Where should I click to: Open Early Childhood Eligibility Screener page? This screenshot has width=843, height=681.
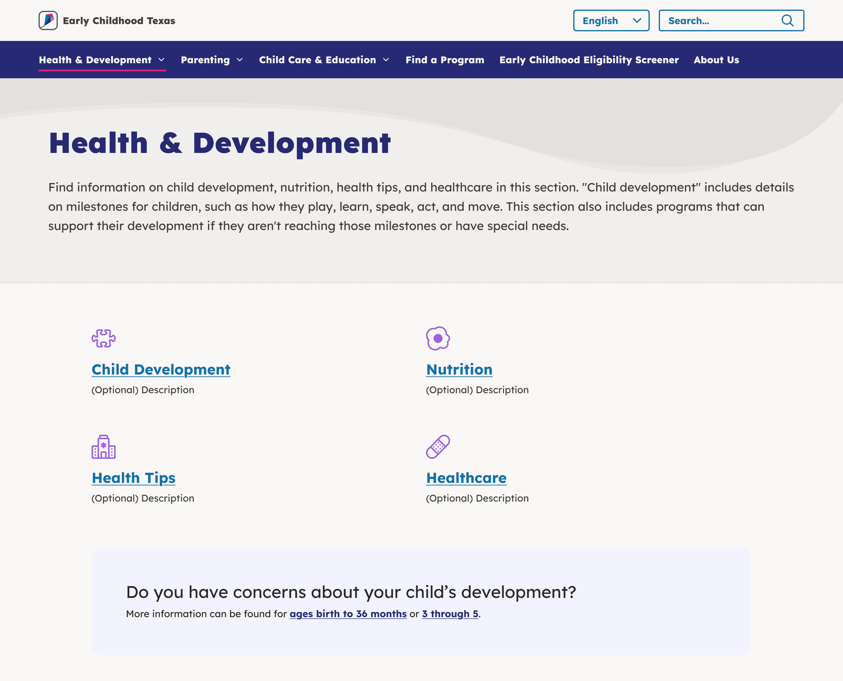tap(588, 60)
